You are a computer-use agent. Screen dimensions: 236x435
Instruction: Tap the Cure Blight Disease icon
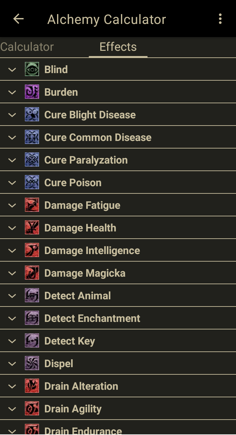click(32, 114)
